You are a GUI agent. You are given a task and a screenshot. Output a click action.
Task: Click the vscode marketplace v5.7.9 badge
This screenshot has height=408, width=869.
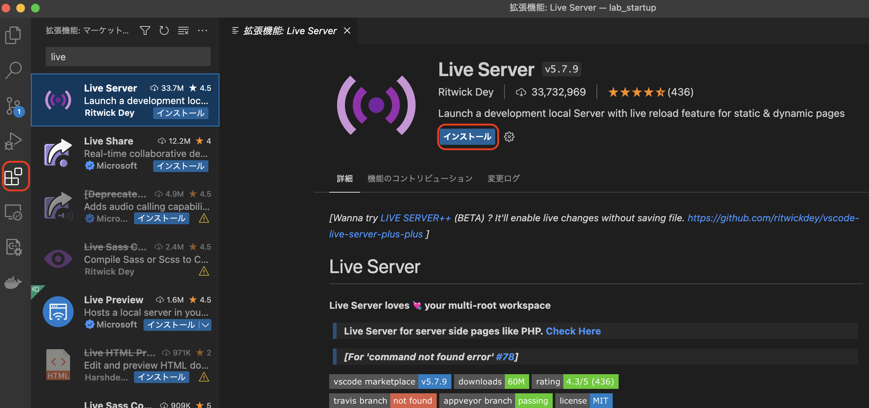tap(390, 382)
